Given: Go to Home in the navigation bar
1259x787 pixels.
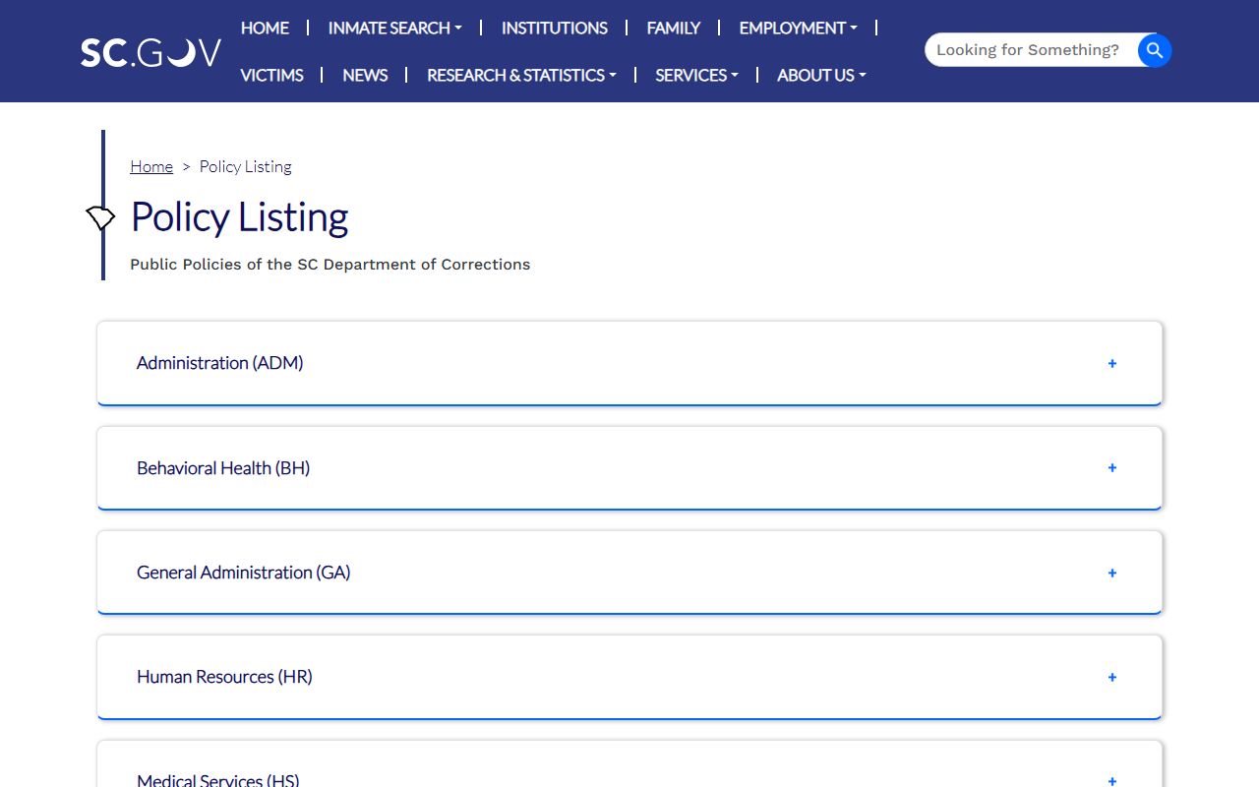Looking at the screenshot, I should pos(265,28).
